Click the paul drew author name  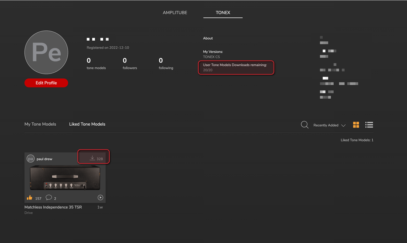pos(44,159)
